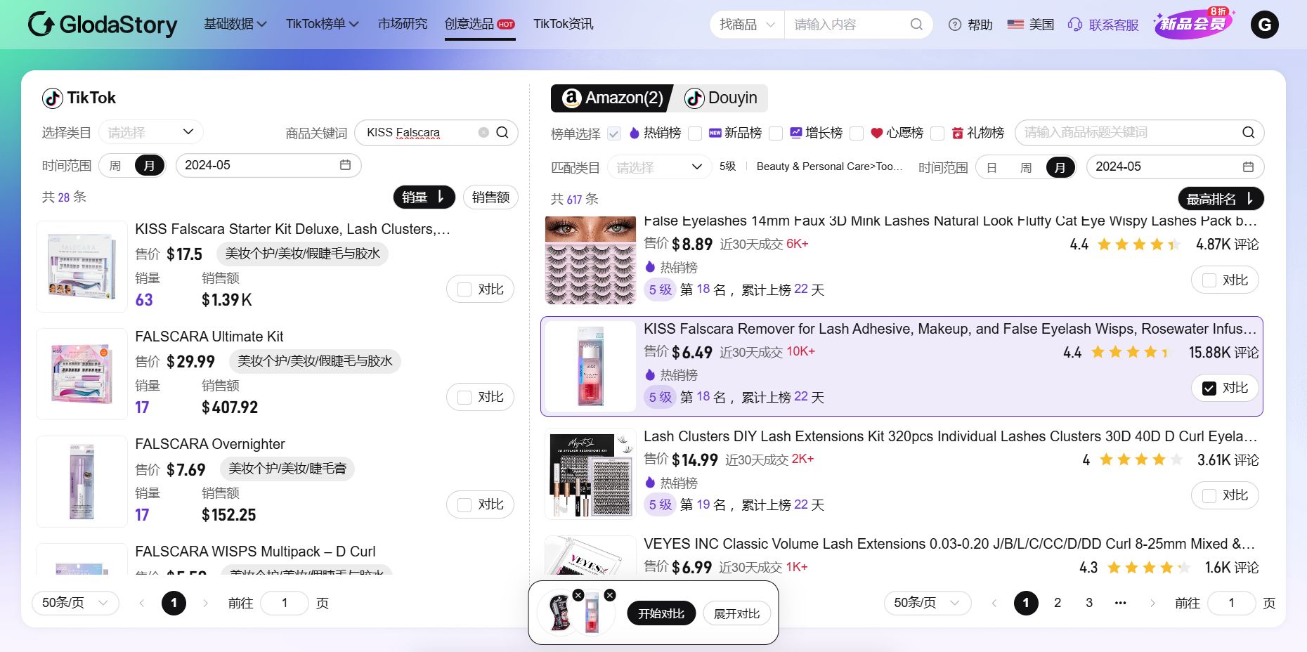Open TikTok date picker calendar icon

point(345,165)
